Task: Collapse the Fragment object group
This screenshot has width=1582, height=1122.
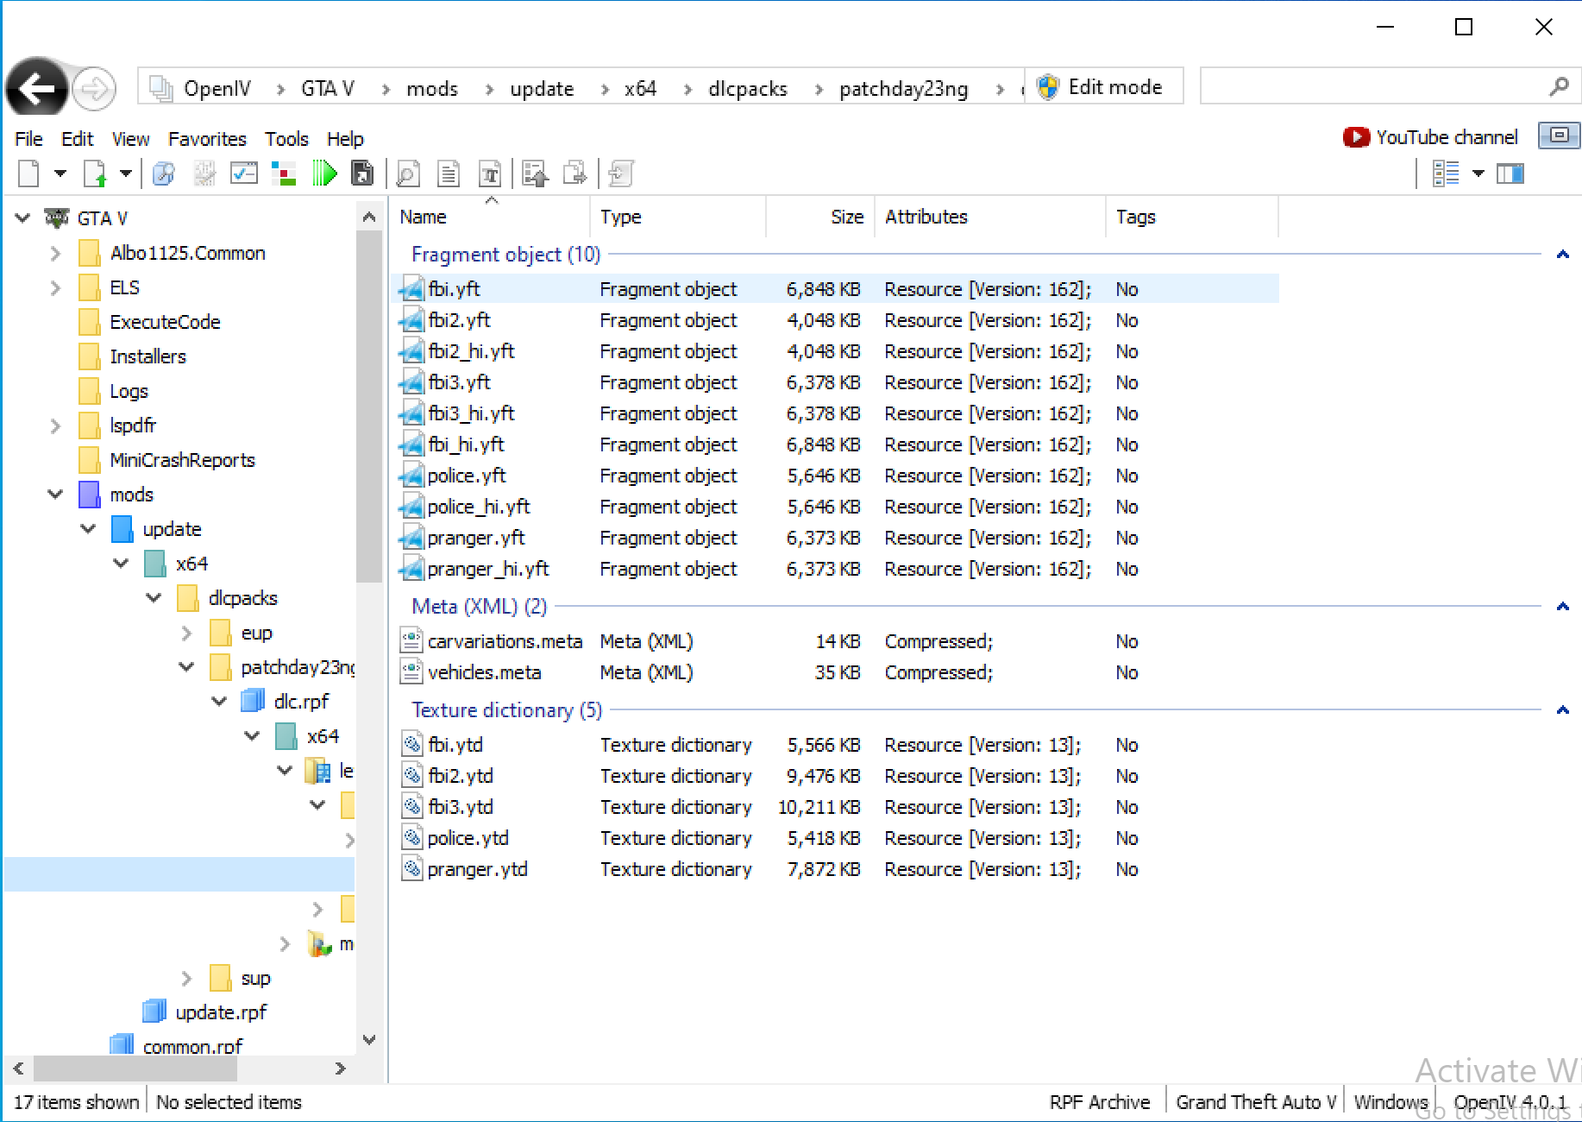Action: click(1561, 255)
